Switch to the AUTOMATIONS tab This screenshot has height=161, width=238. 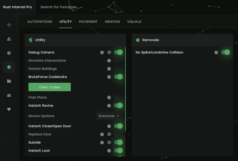40,22
